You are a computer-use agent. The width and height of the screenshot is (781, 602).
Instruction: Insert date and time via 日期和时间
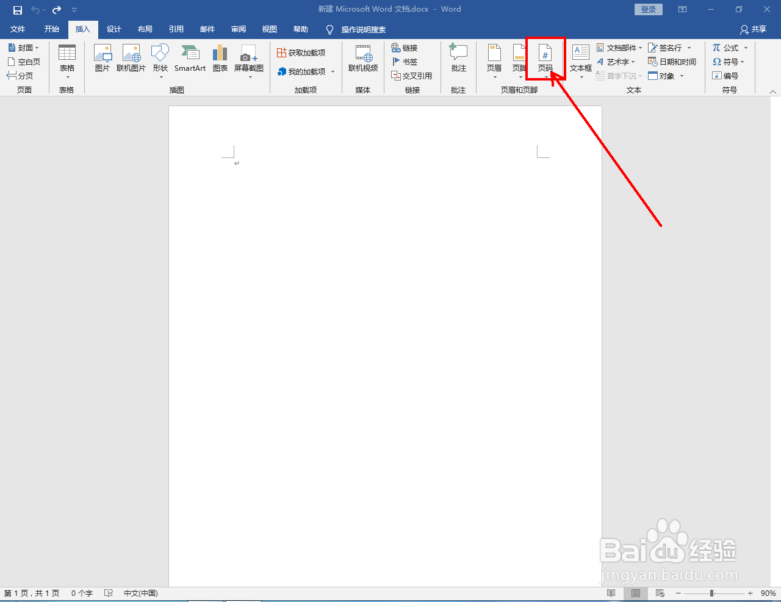(672, 62)
